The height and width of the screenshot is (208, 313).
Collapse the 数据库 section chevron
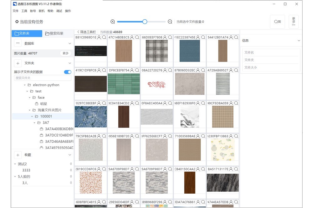click(x=70, y=44)
